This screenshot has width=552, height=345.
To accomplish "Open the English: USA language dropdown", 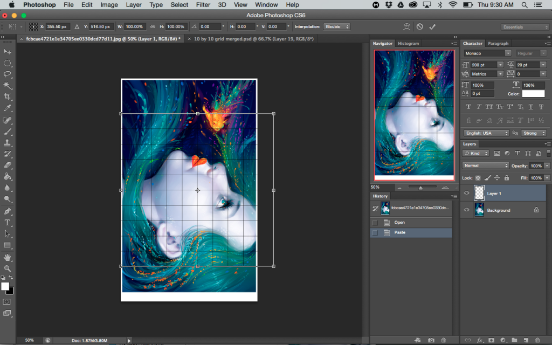I will click(486, 133).
